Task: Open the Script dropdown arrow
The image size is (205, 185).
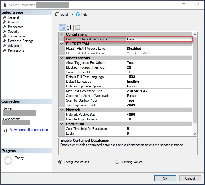Action: click(x=72, y=14)
